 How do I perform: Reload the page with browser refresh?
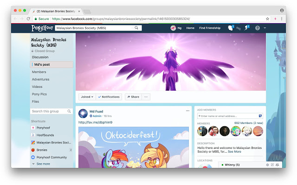(28, 18)
